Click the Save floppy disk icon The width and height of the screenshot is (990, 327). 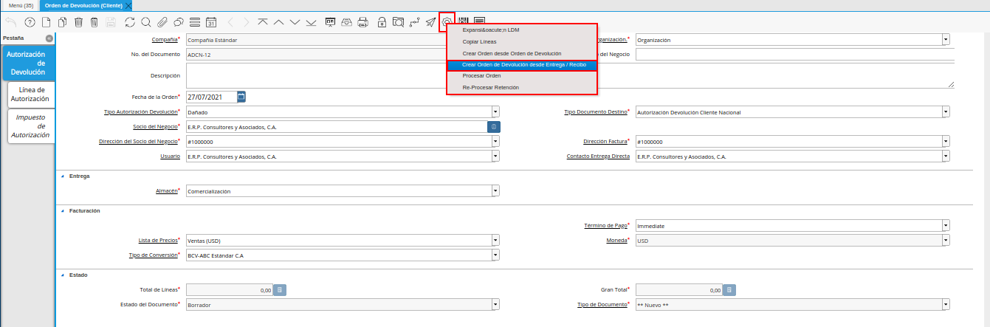(111, 22)
